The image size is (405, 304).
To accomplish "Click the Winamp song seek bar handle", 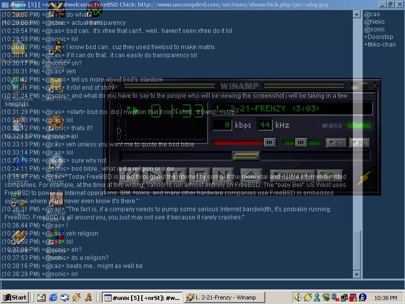I will click(x=246, y=156).
